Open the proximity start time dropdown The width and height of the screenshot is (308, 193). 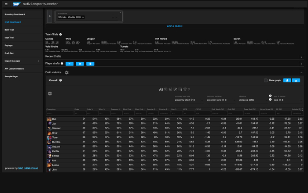[x=184, y=100]
